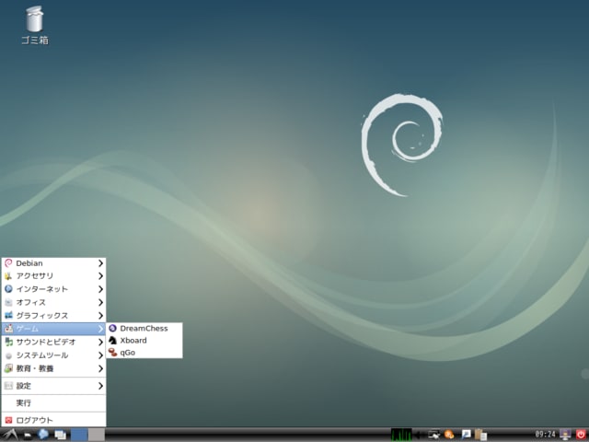Open the システムツール menu category
The width and height of the screenshot is (589, 442).
53,355
